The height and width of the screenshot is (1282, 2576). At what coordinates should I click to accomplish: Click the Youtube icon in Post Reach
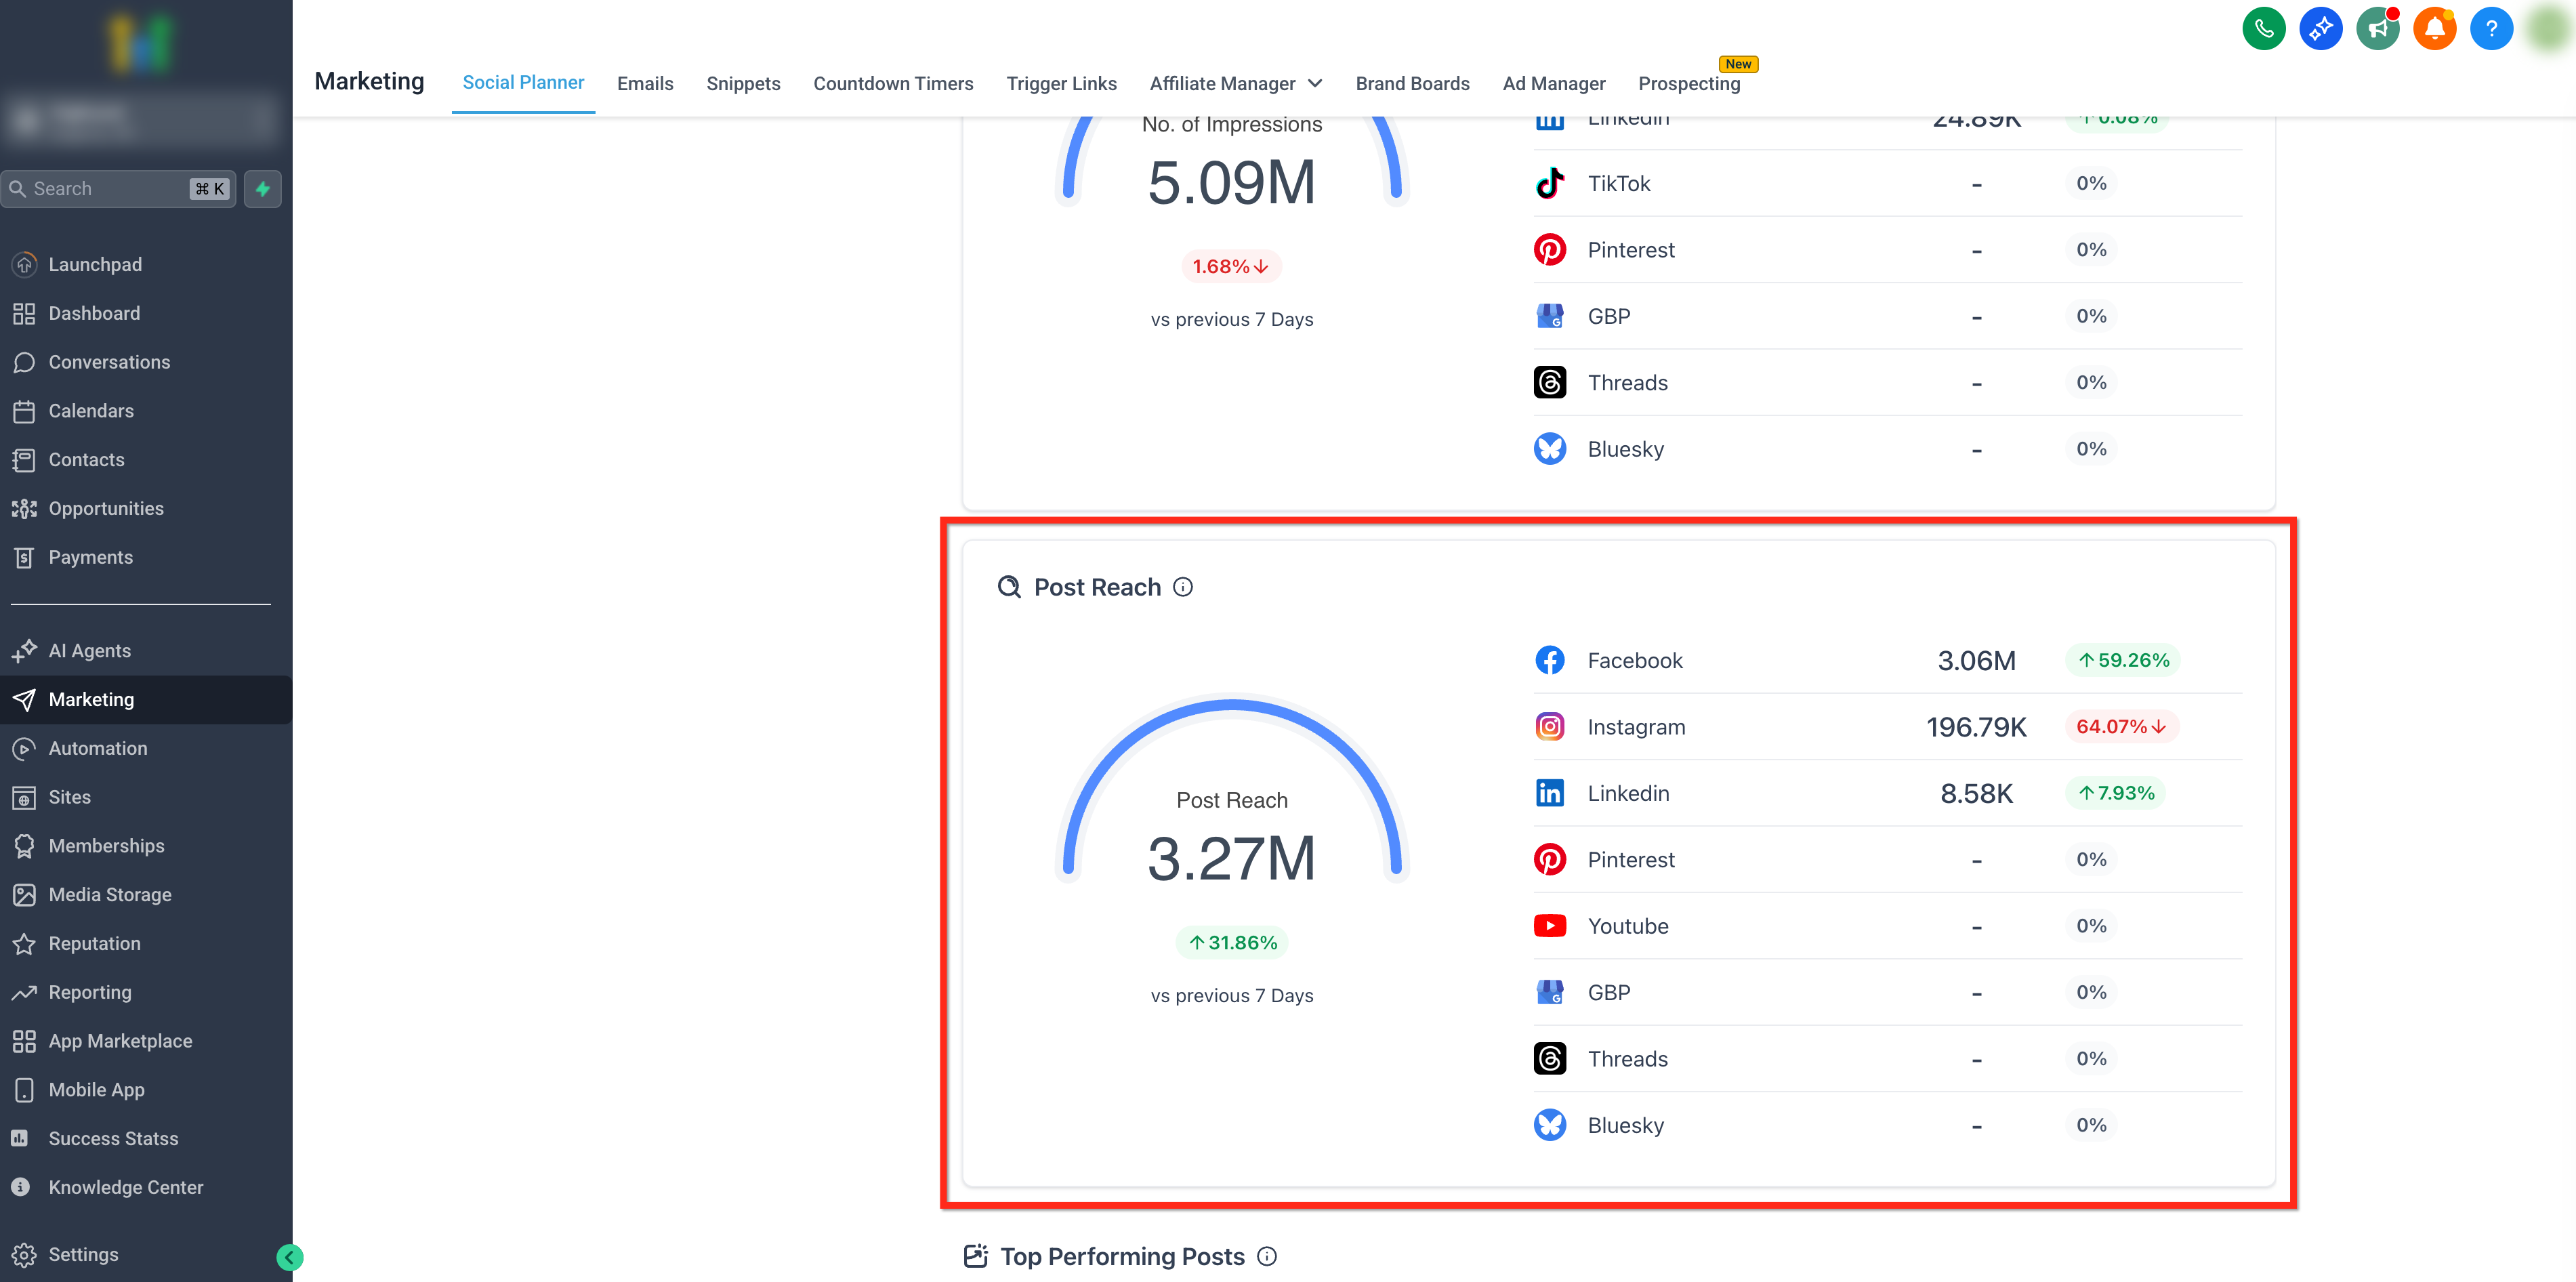1550,926
